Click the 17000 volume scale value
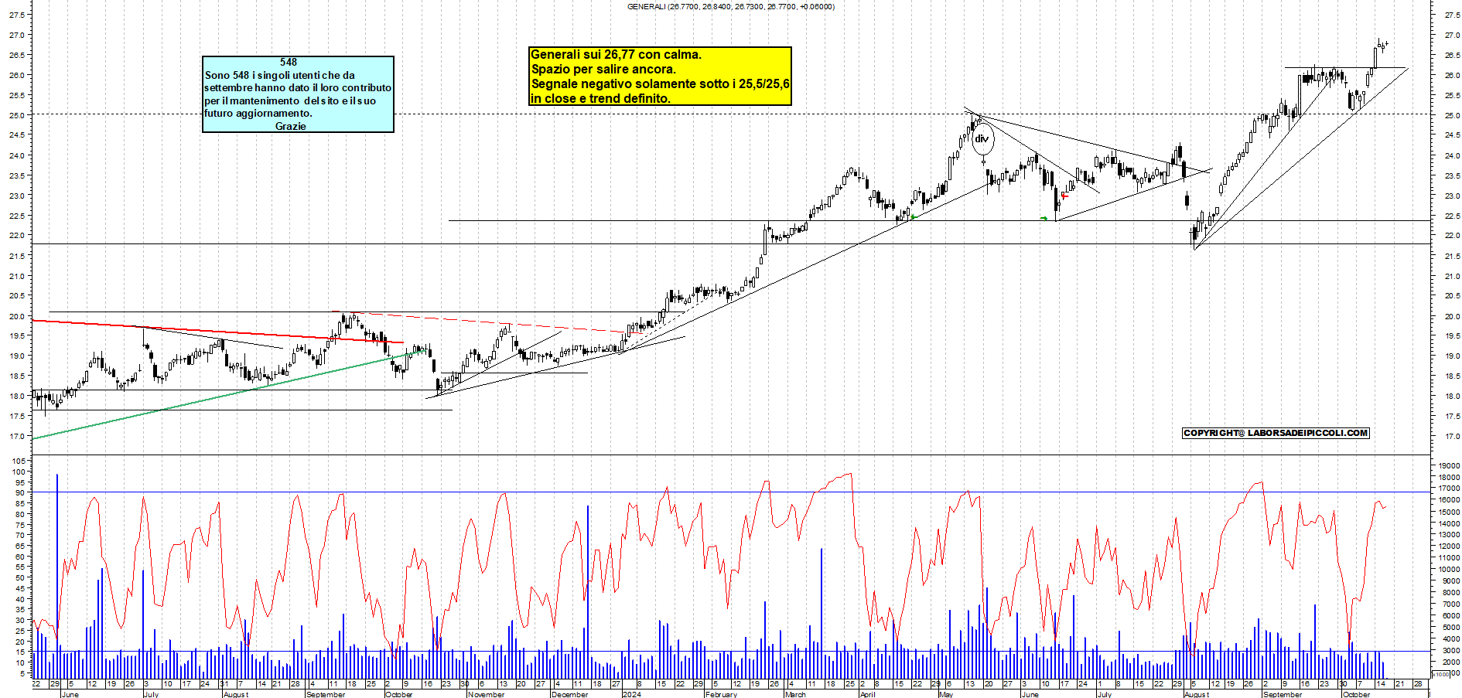The height and width of the screenshot is (698, 1462). [x=1449, y=489]
